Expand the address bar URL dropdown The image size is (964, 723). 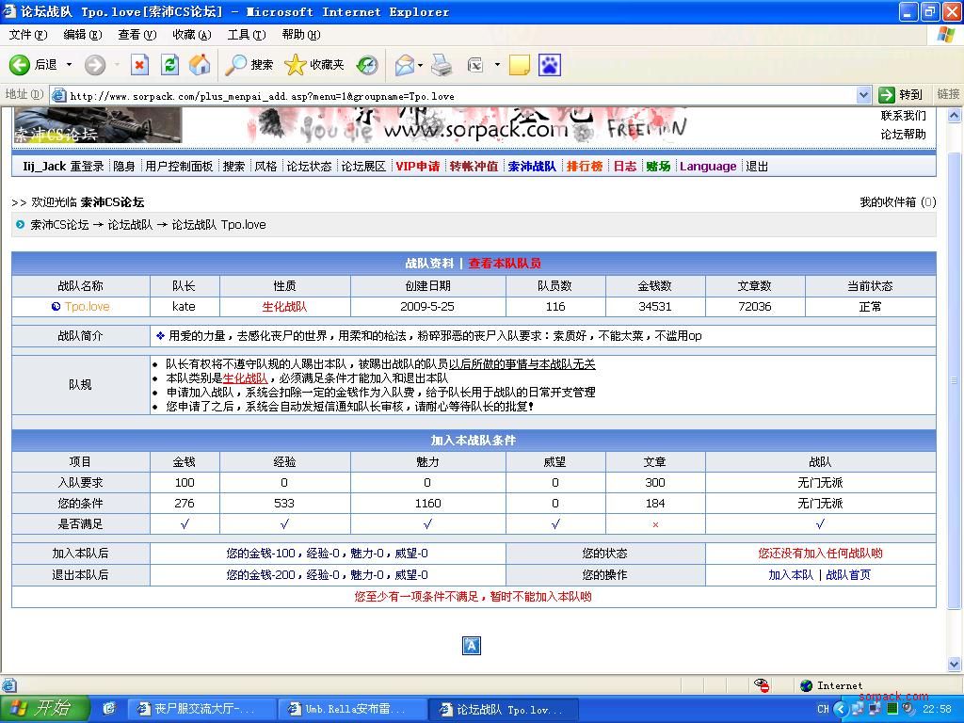click(x=863, y=95)
